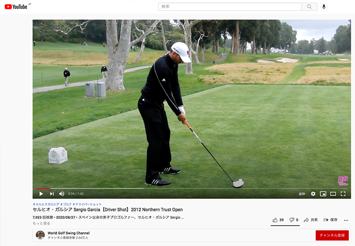Image resolution: width=355 pixels, height=246 pixels.
Task: Open the World Golf Swing Channel page
Action: click(69, 233)
